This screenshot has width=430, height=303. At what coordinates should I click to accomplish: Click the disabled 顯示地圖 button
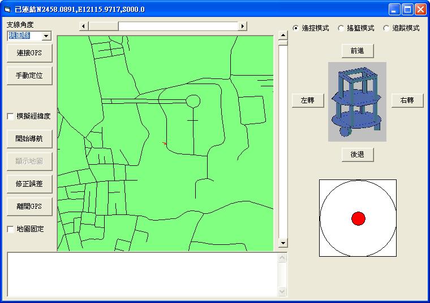click(29, 161)
